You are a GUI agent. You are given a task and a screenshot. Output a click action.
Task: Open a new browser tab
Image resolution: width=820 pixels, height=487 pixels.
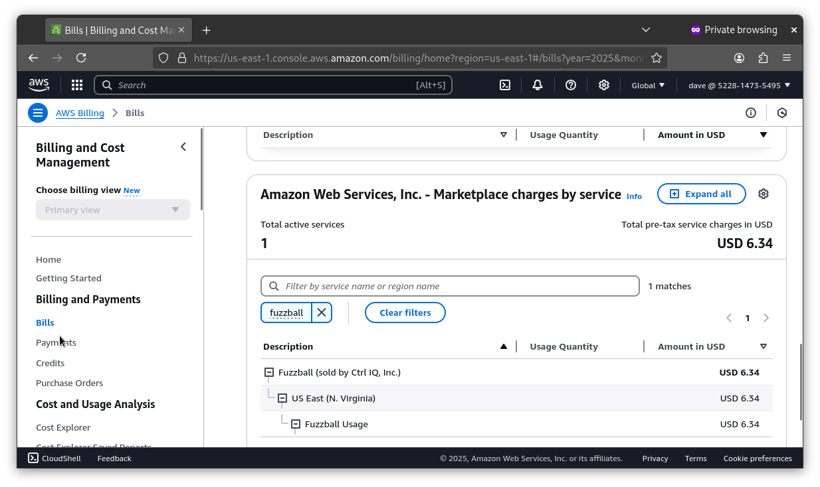206,30
